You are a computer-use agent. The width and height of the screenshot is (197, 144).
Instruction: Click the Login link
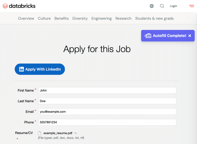pyautogui.click(x=173, y=6)
